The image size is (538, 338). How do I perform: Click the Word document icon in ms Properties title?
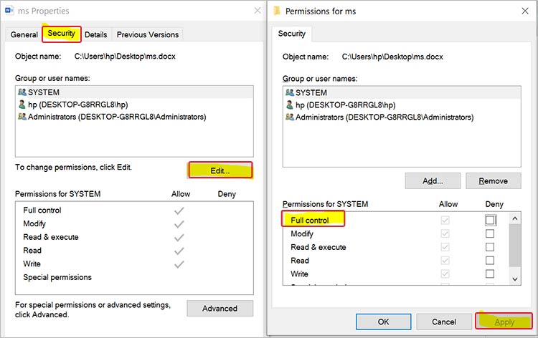coord(9,10)
